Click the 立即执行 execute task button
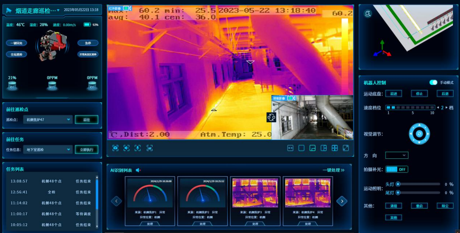The height and width of the screenshot is (233, 460). point(86,150)
